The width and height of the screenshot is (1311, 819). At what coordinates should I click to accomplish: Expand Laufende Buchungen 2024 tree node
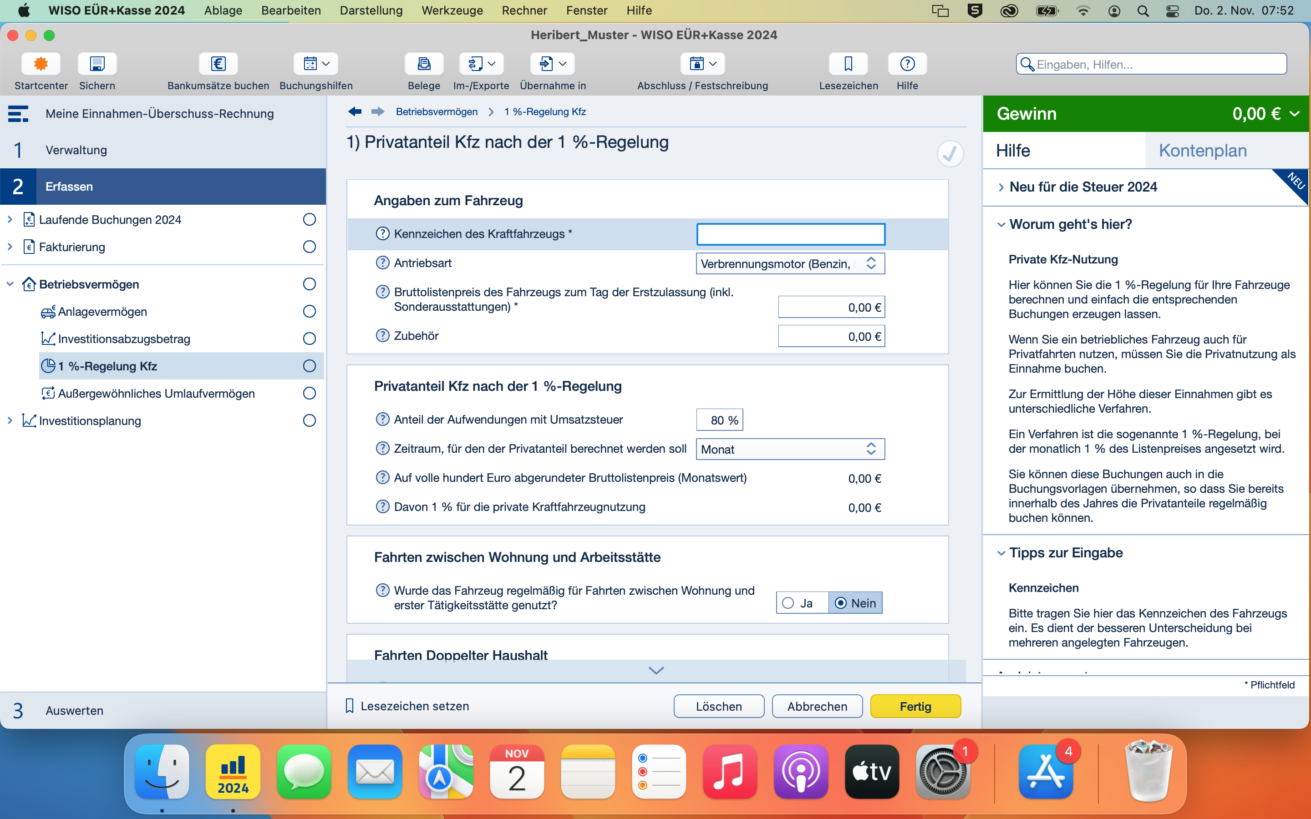coord(10,219)
